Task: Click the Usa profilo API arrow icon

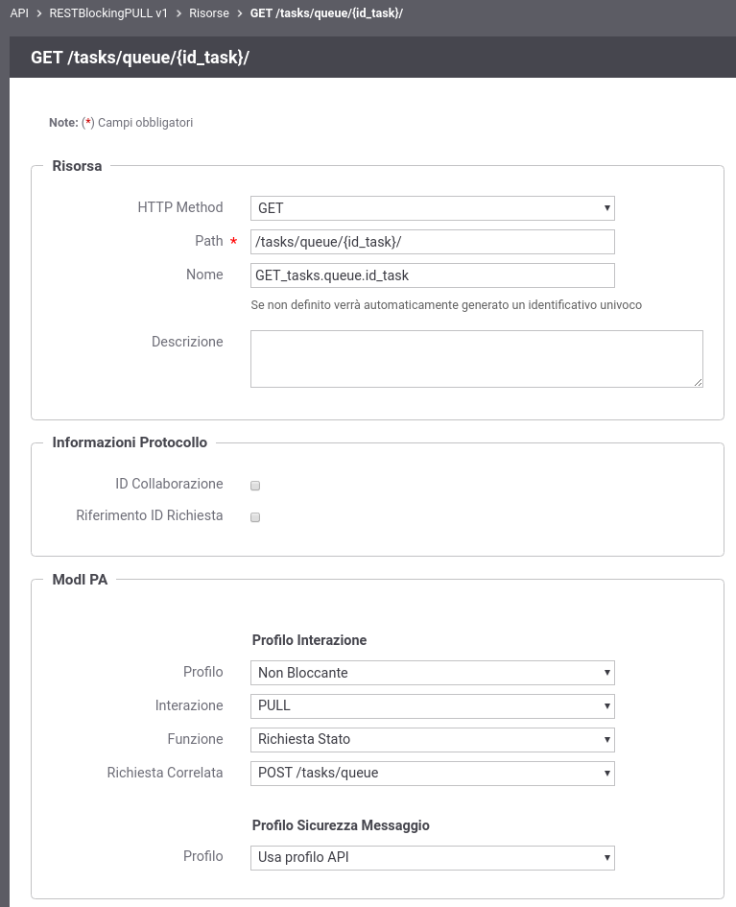Action: click(x=607, y=857)
